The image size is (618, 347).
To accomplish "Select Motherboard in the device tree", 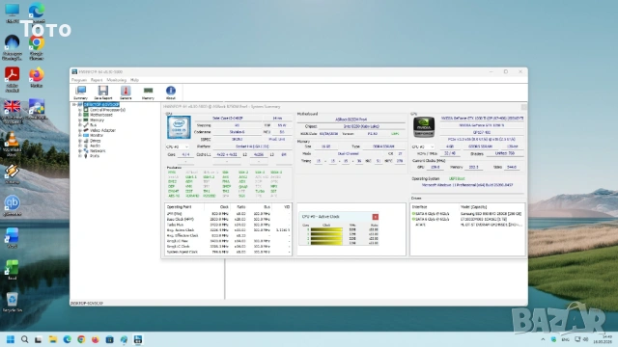I will coord(100,115).
